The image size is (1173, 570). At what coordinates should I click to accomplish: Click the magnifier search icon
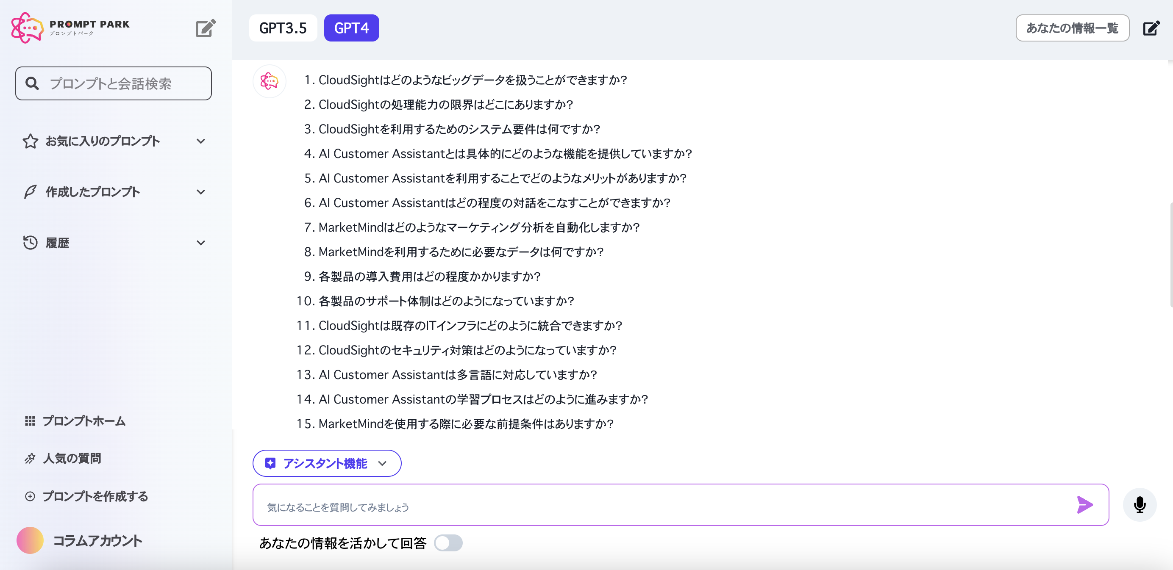(32, 83)
